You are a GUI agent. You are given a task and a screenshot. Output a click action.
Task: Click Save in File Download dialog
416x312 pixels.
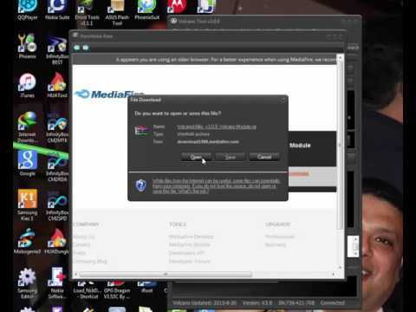coord(231,157)
